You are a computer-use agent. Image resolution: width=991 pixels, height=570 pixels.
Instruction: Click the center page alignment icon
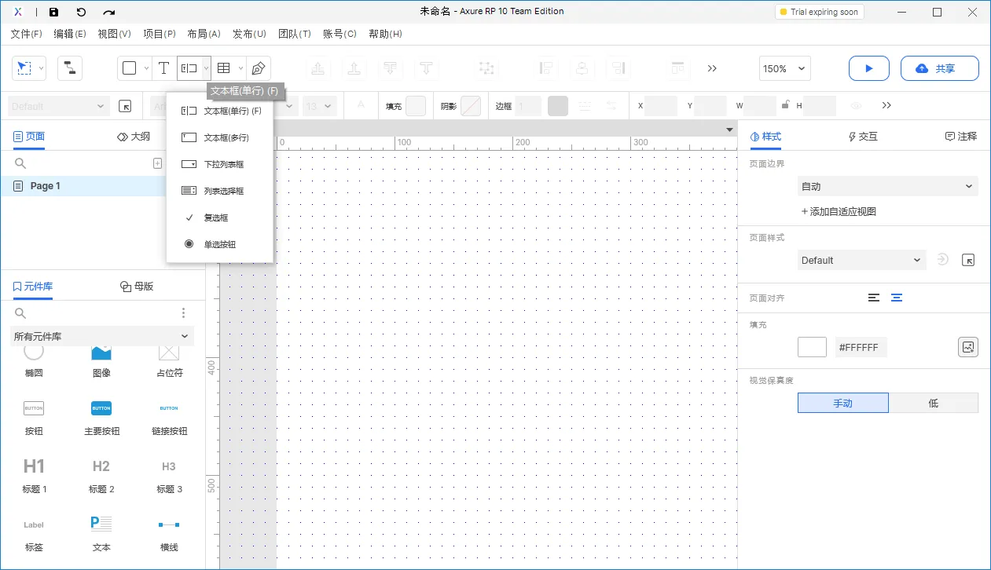tap(896, 298)
